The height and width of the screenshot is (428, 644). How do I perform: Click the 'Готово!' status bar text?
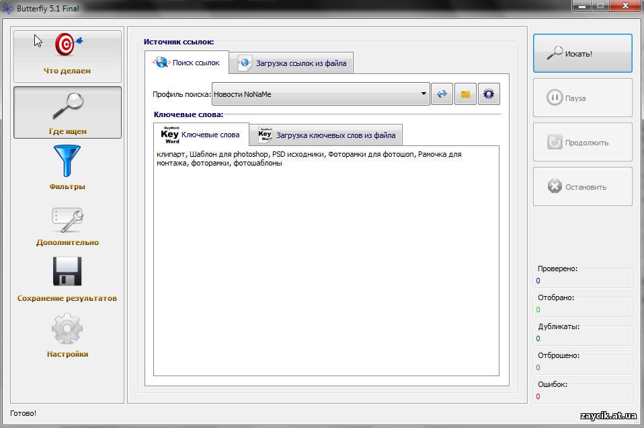23,413
